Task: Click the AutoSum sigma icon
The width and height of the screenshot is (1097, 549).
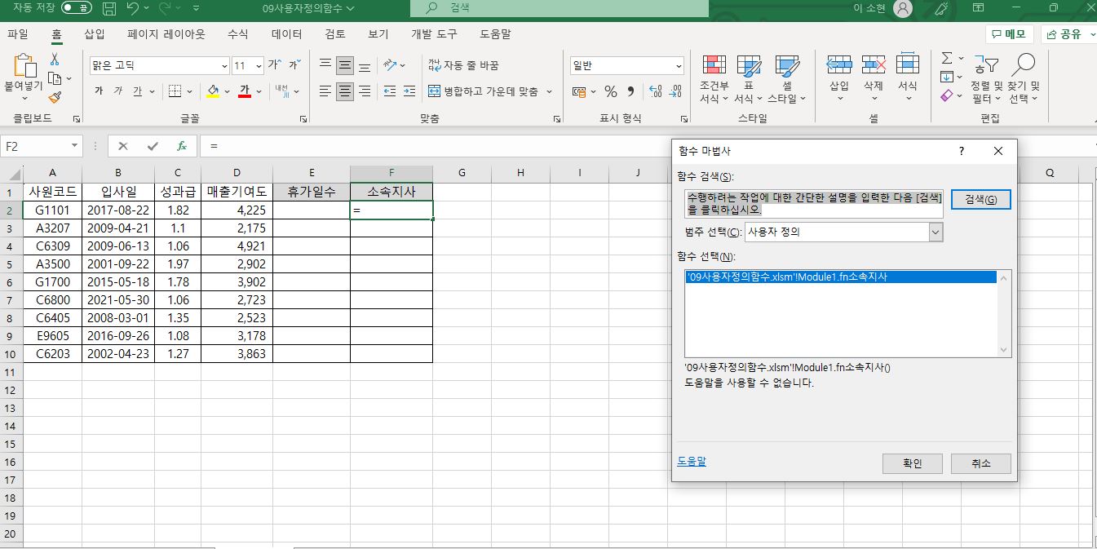Action: tap(946, 59)
